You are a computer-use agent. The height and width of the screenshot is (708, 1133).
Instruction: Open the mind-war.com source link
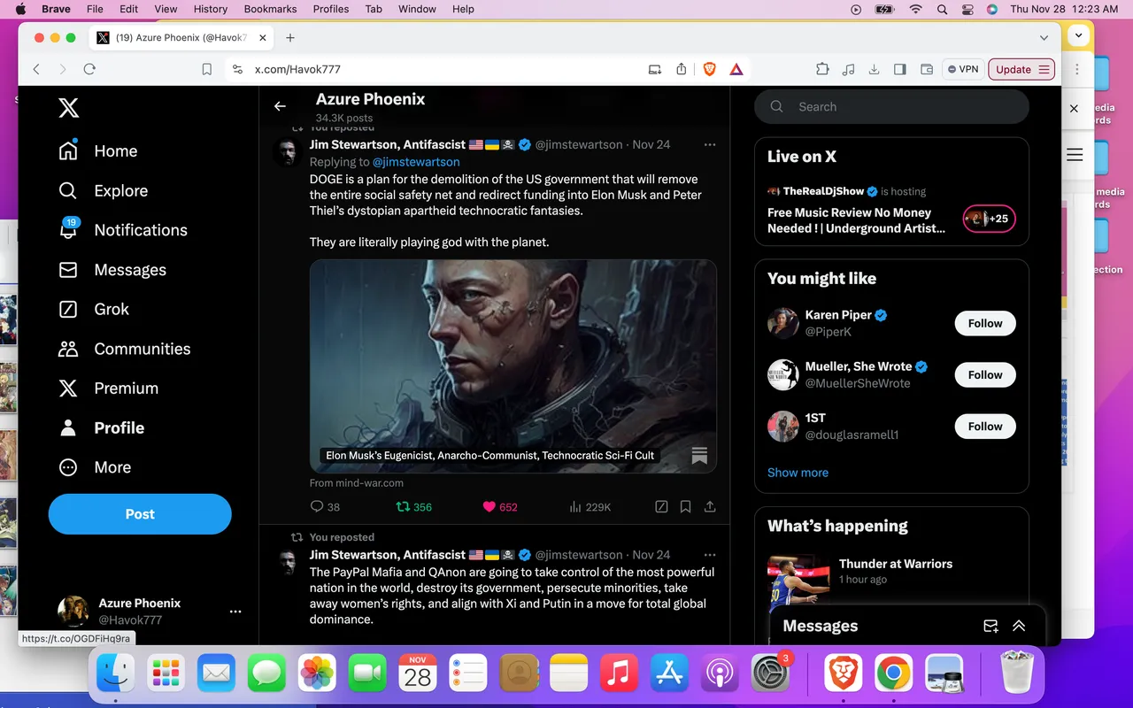click(357, 483)
